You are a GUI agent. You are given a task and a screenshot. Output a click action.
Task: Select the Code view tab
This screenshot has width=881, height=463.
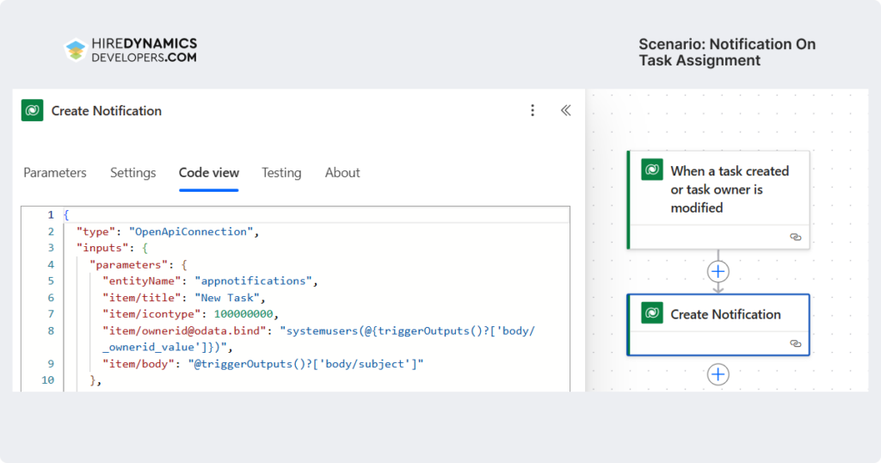pos(209,173)
